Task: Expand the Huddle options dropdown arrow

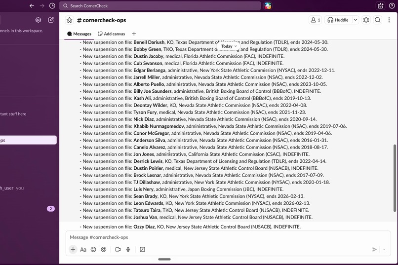Action: coord(356,20)
